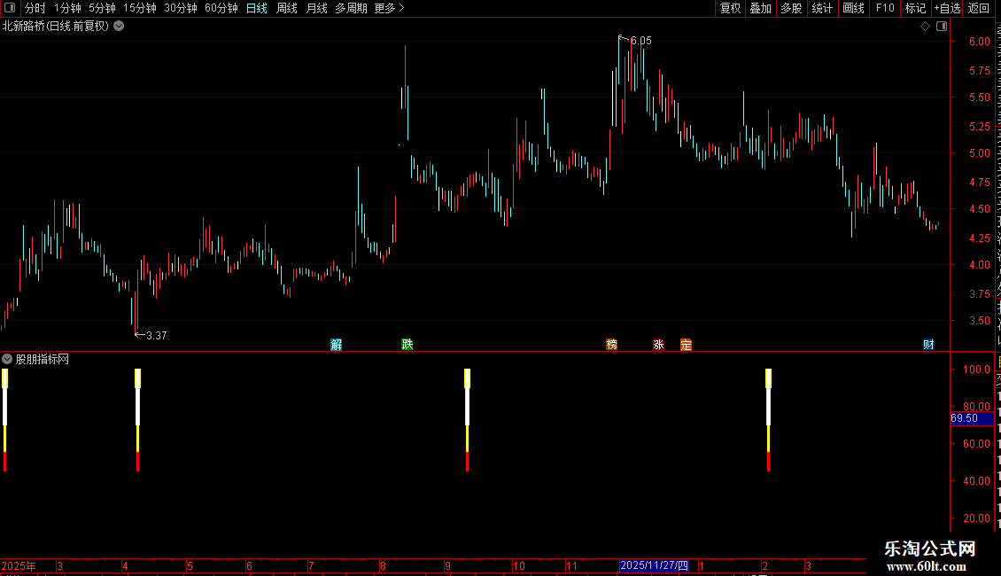Click the 2025年 label on date axis
The image size is (1001, 576).
click(19, 565)
